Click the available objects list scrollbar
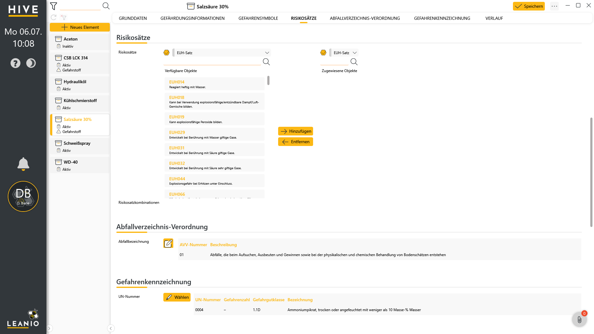 pyautogui.click(x=268, y=80)
